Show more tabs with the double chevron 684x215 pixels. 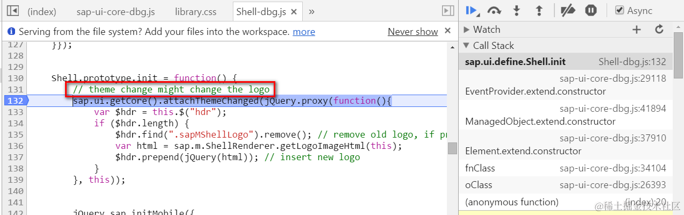tap(311, 11)
